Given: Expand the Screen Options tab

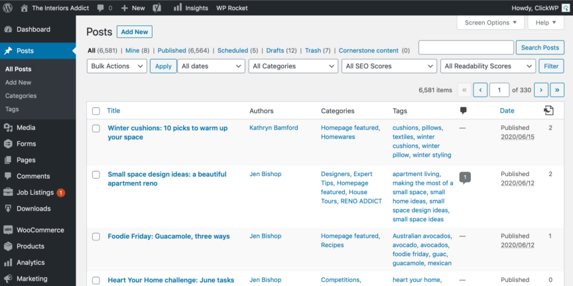Looking at the screenshot, I should (490, 23).
